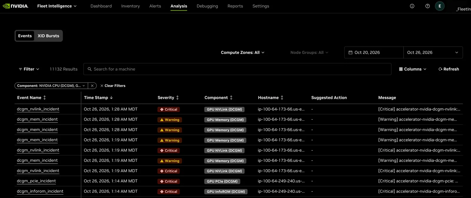Sort by Severity column arrows

click(177, 98)
